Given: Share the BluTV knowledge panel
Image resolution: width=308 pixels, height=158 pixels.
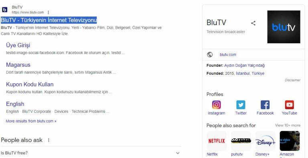Looking at the screenshot, I should [x=253, y=23].
